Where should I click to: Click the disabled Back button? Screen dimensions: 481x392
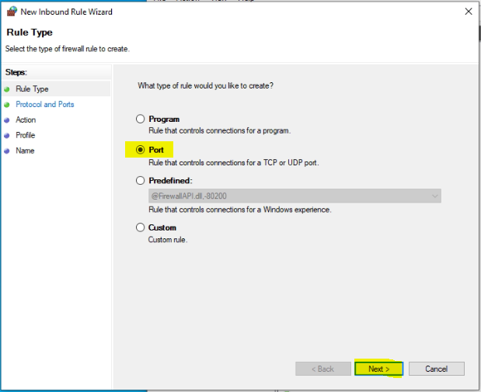pyautogui.click(x=323, y=369)
